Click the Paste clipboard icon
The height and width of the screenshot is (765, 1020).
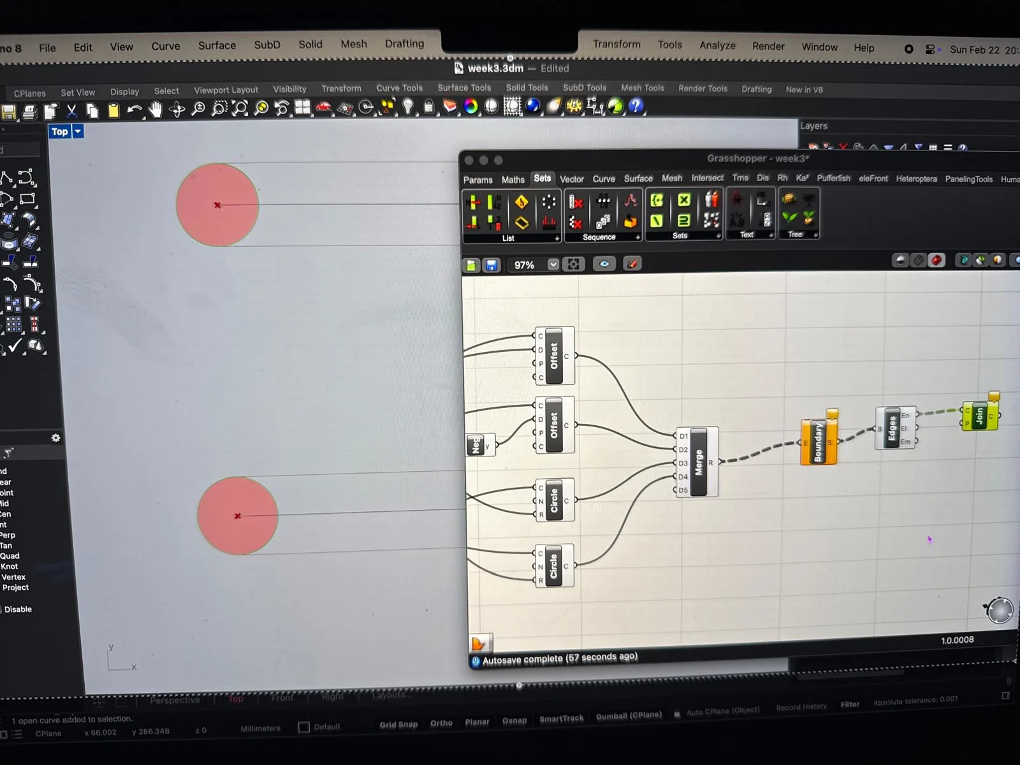[113, 111]
